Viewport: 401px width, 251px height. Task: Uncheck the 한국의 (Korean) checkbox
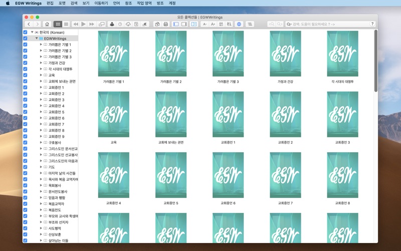[25, 32]
